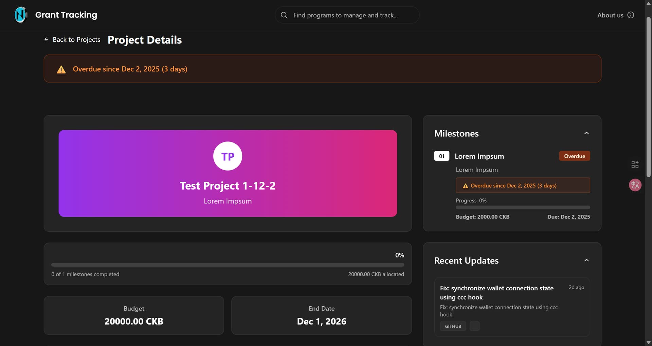
Task: Click the overall project progress bar
Action: [x=228, y=265]
